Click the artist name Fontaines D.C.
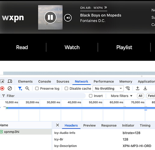 [93, 21]
